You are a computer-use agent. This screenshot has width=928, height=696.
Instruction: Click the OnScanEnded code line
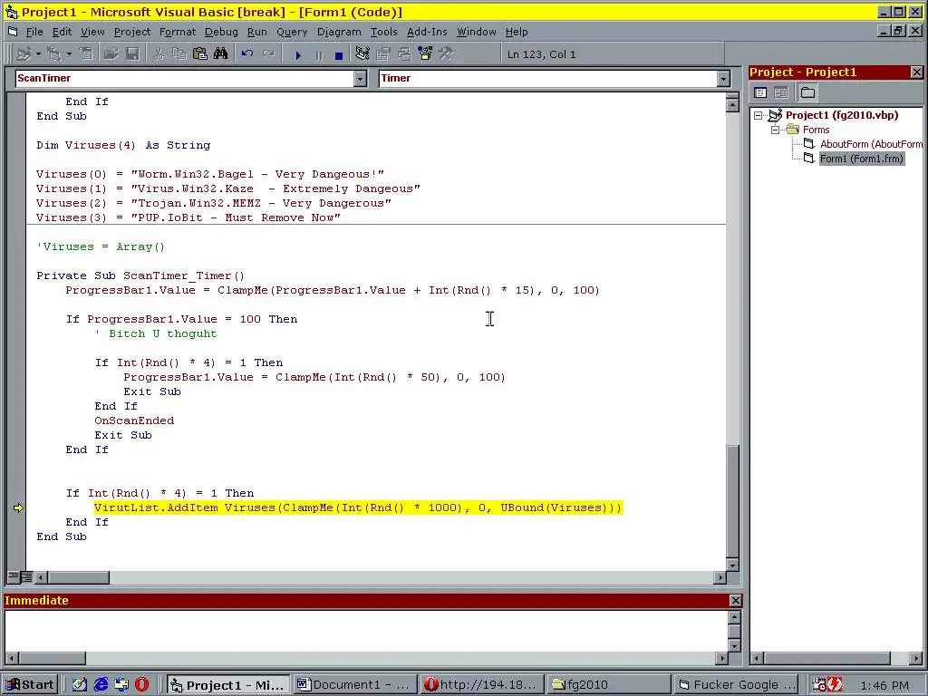pos(134,420)
